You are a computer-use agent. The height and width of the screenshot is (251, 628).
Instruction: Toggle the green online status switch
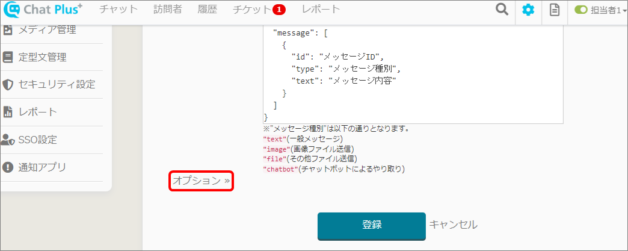[580, 10]
